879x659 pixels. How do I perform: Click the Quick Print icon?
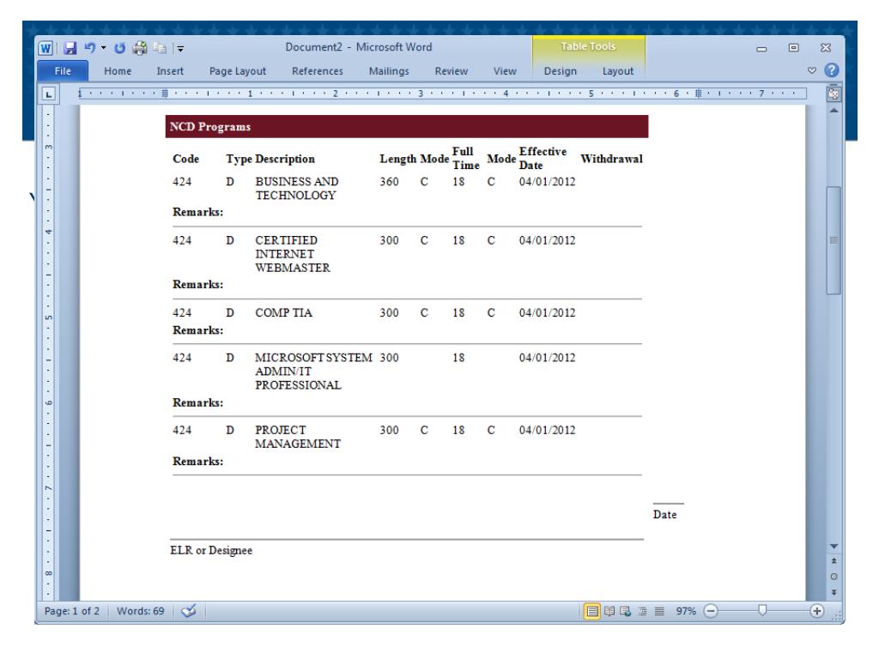(140, 48)
